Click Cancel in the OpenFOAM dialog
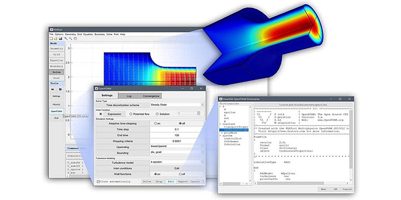The width and height of the screenshot is (401, 200). (195, 181)
